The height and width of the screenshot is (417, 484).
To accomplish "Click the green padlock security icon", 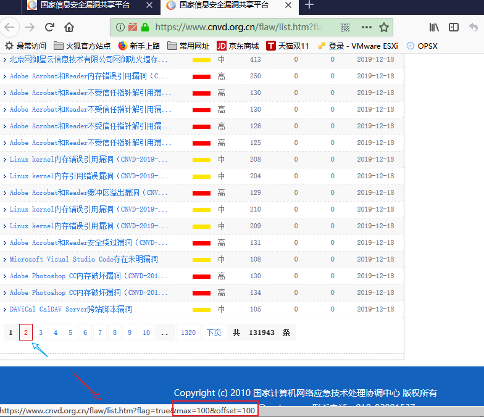I will pyautogui.click(x=145, y=27).
